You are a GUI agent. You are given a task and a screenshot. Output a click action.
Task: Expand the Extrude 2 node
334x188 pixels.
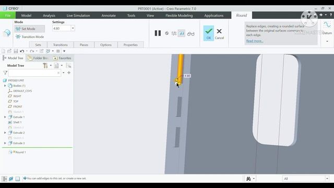(x=5, y=133)
